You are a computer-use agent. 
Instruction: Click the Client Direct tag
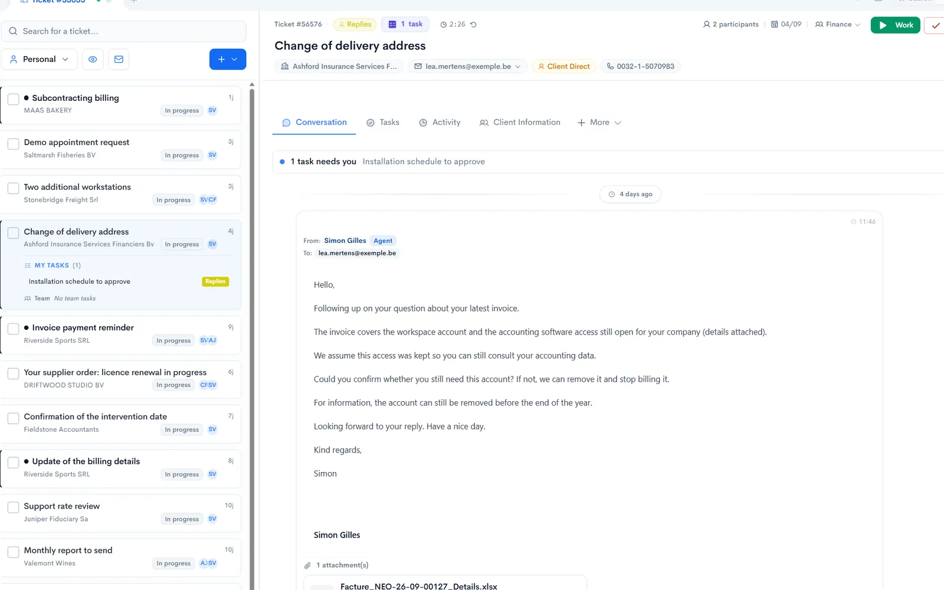(x=564, y=66)
